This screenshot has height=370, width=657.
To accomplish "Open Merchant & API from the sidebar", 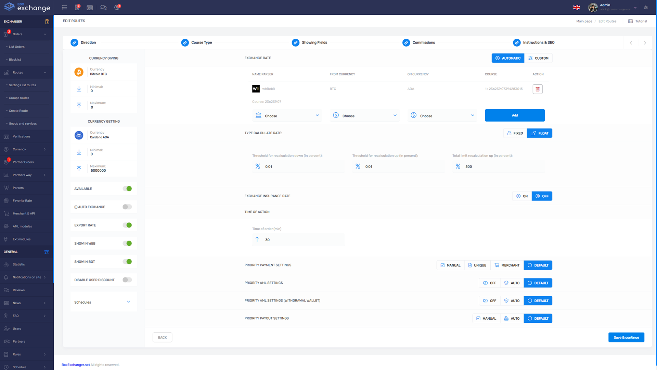I will point(24,213).
